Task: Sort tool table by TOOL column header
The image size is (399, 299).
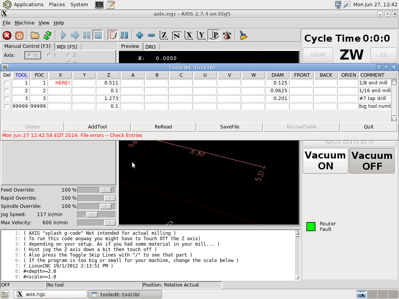Action: (x=21, y=75)
